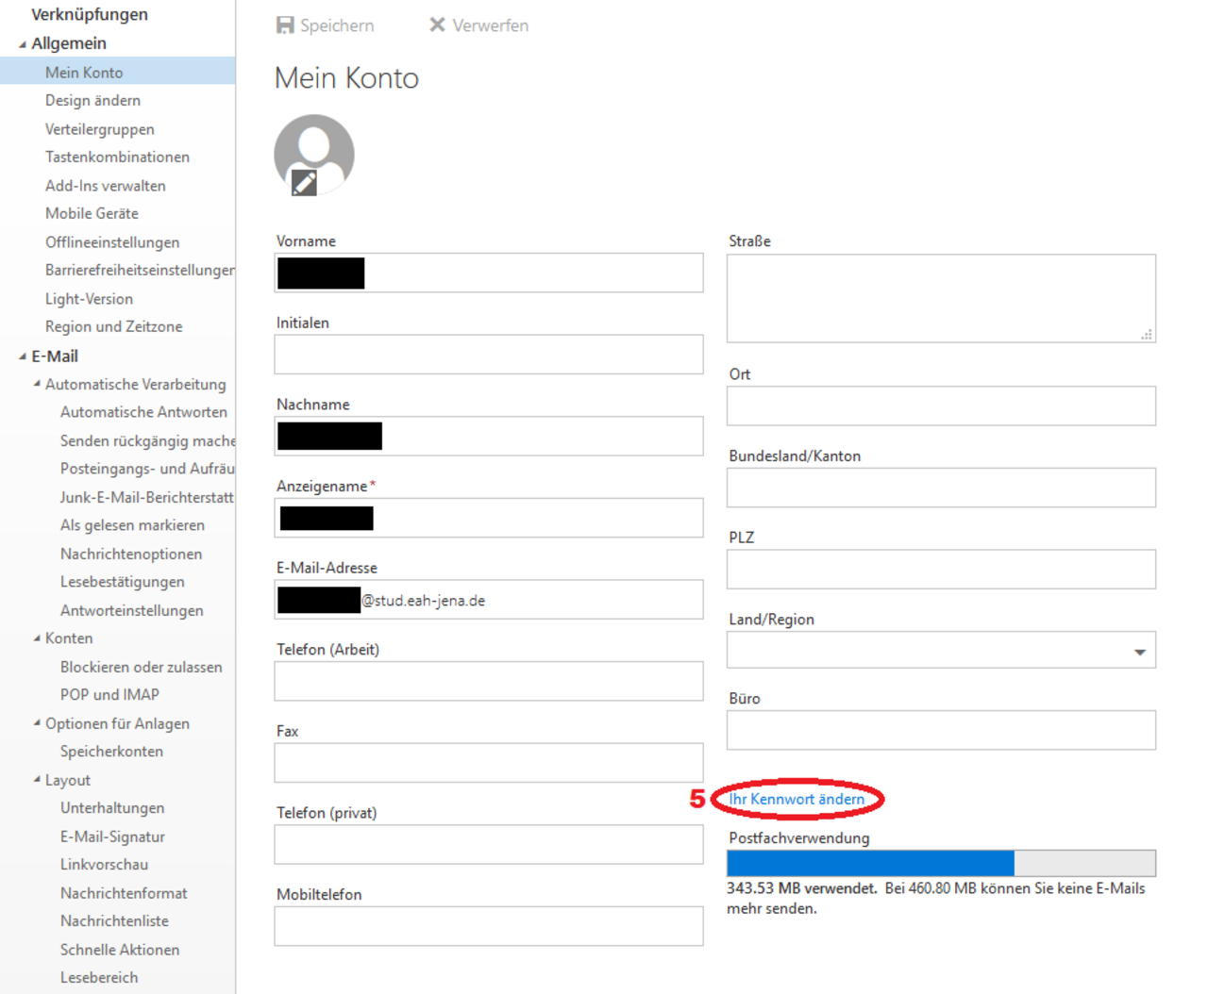Screen dimensions: 1208x994
Task: Focus the Mobiltelefon field
Action: tap(489, 926)
